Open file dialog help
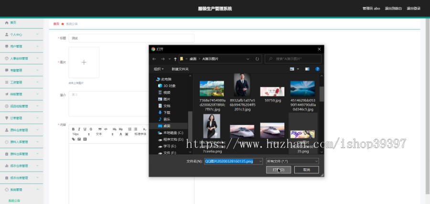Viewport: 430px width, 204px height. pos(318,69)
